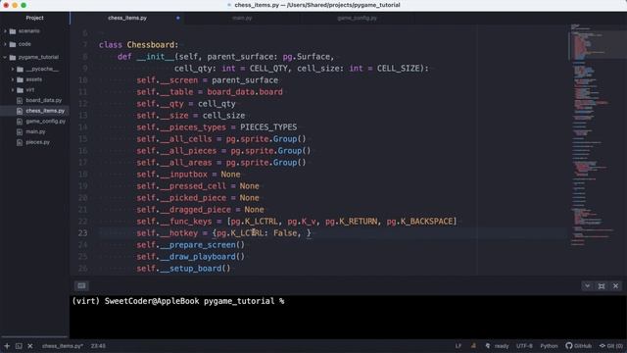The height and width of the screenshot is (353, 627).
Task: Click the orange warning icon in status bar
Action: [473, 346]
